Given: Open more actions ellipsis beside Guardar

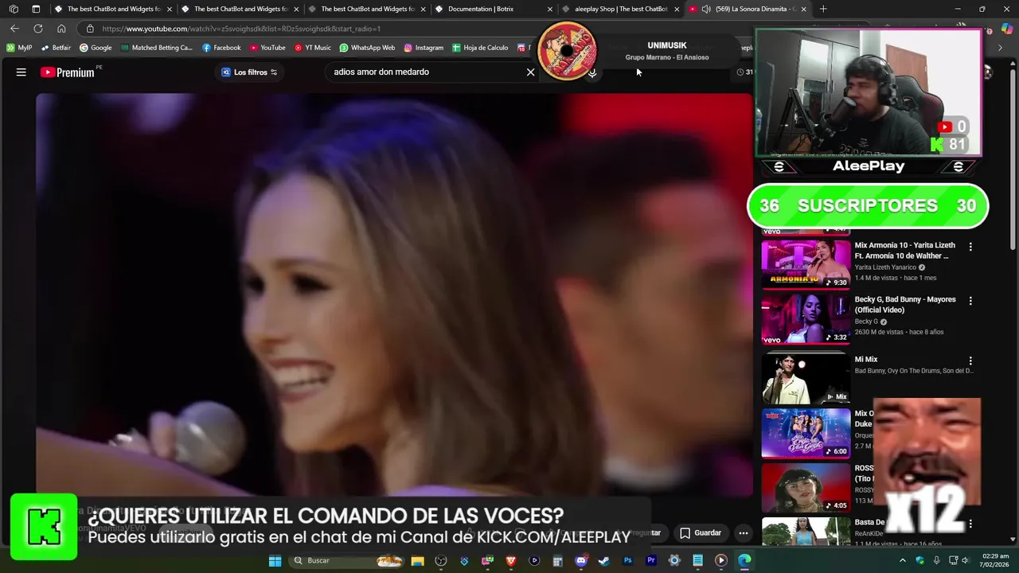Looking at the screenshot, I should point(744,533).
